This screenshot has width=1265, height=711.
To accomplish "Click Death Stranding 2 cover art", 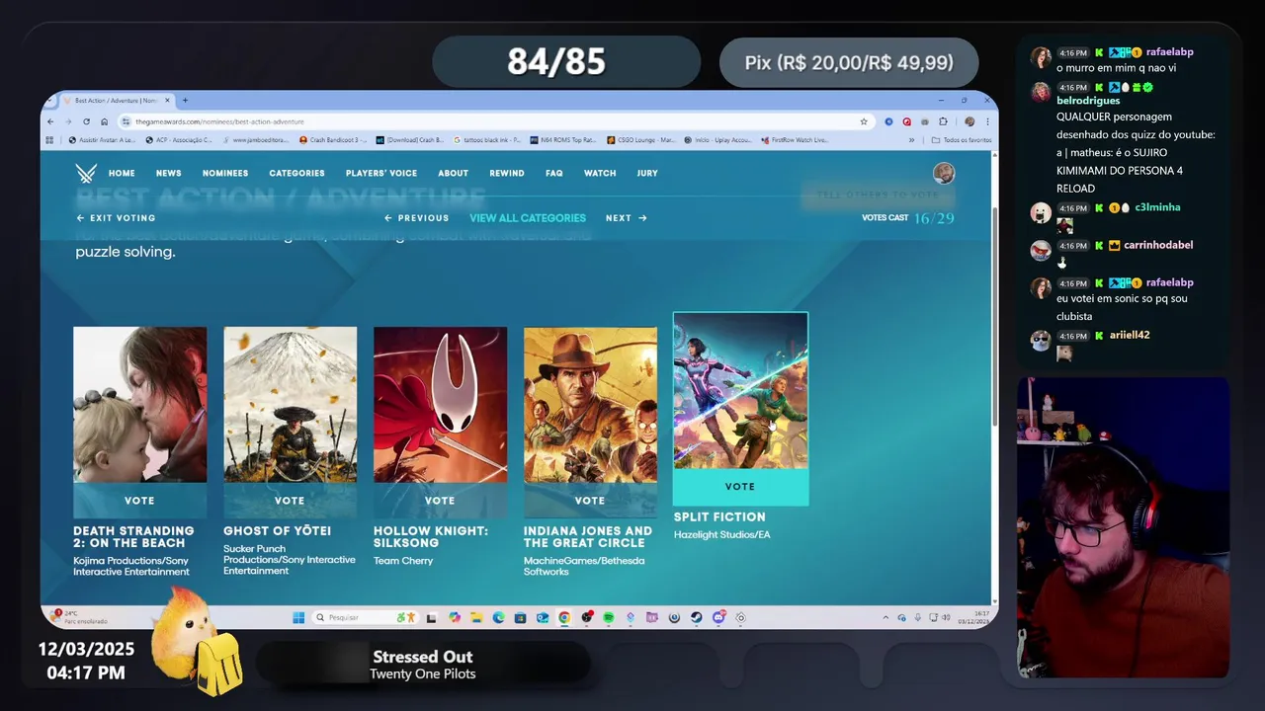I will point(139,405).
